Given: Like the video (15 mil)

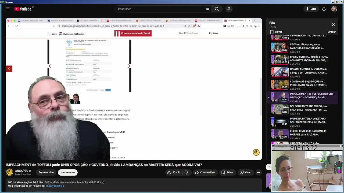Looking at the screenshot, I should (x=173, y=172).
